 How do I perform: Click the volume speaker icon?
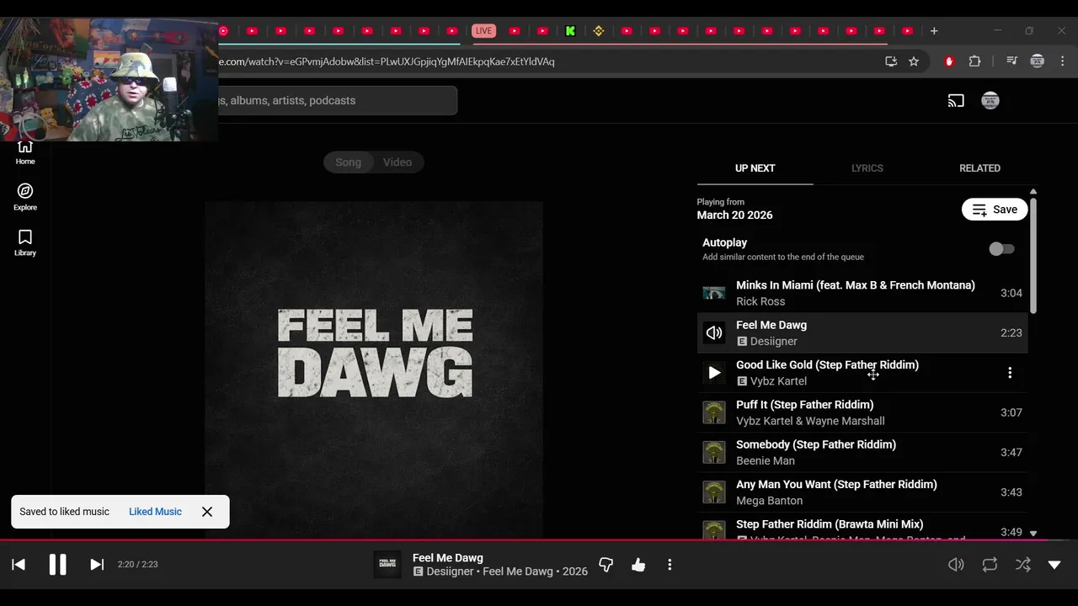click(x=956, y=565)
